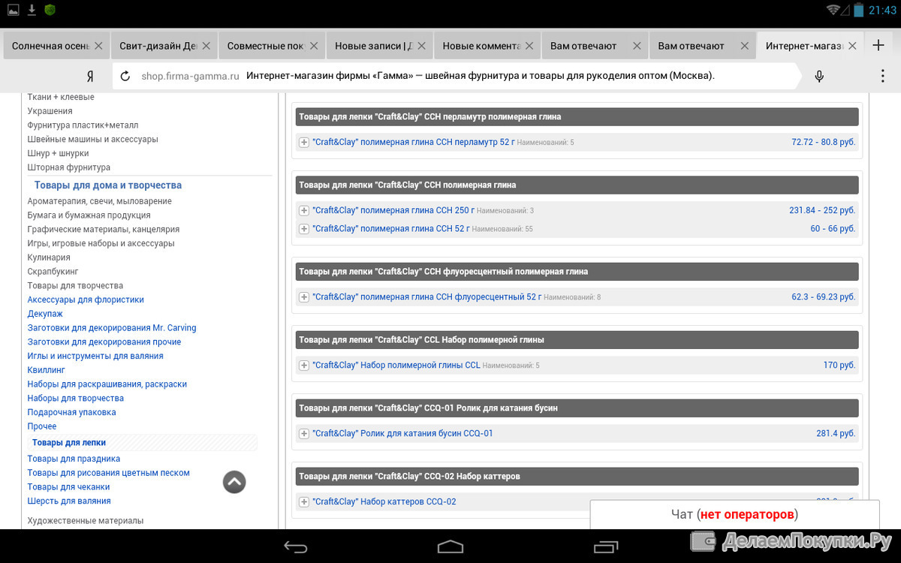Switch to the "Совместные пок" tab
The width and height of the screenshot is (901, 563).
click(x=272, y=46)
